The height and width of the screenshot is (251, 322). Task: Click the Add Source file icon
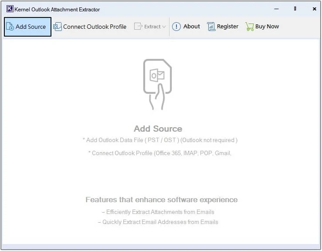[x=10, y=27]
